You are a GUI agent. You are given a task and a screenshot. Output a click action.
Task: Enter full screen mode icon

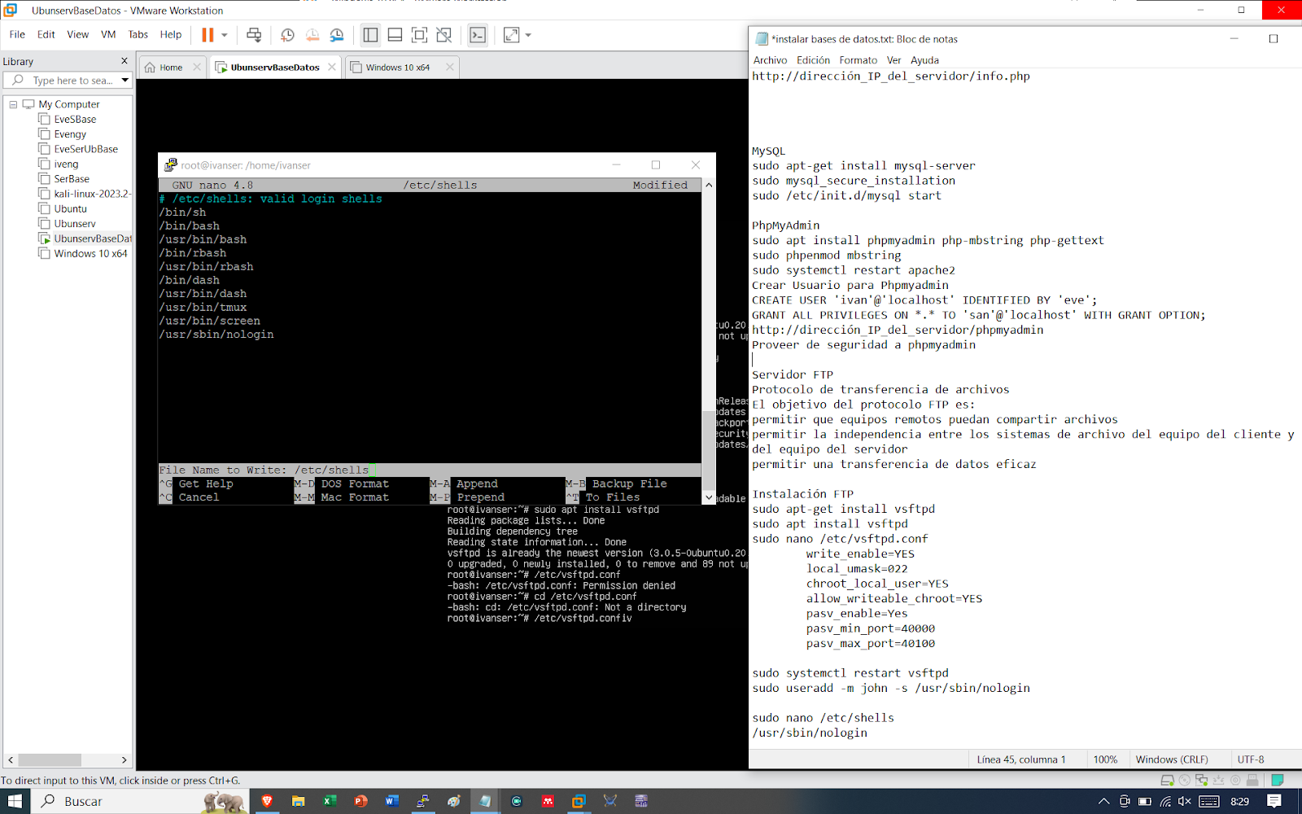pyautogui.click(x=419, y=35)
